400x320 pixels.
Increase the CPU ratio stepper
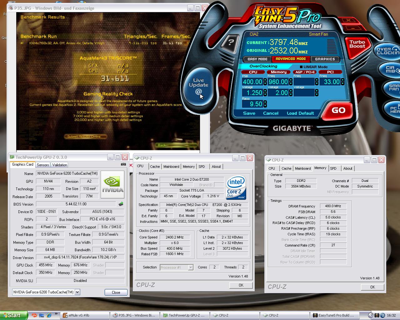[x=265, y=102]
